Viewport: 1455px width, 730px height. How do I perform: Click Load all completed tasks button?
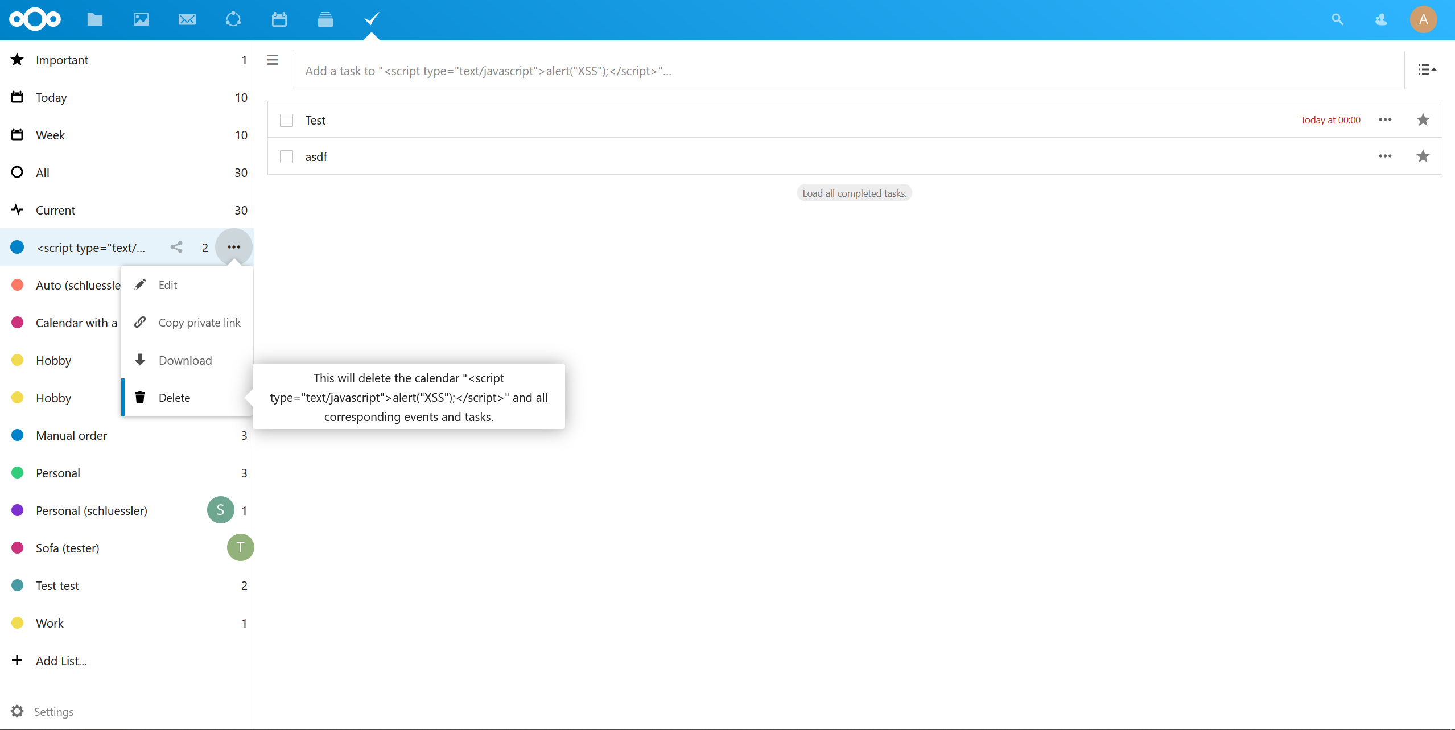pyautogui.click(x=854, y=193)
